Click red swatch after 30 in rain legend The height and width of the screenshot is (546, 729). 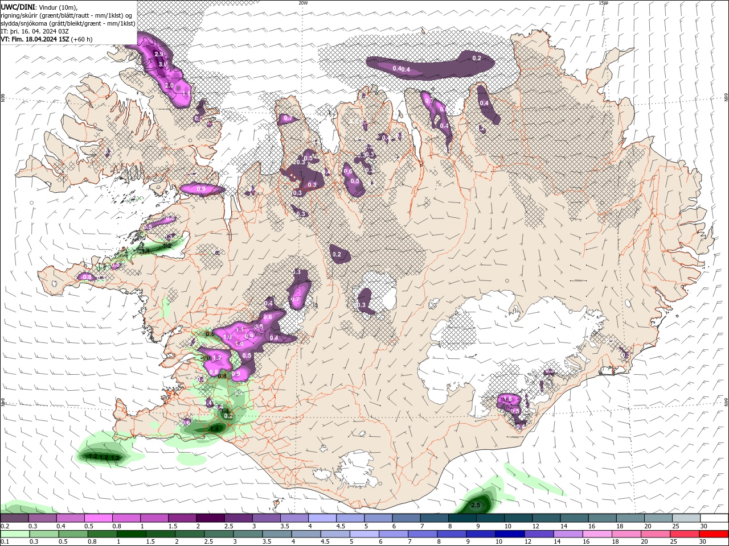714,534
